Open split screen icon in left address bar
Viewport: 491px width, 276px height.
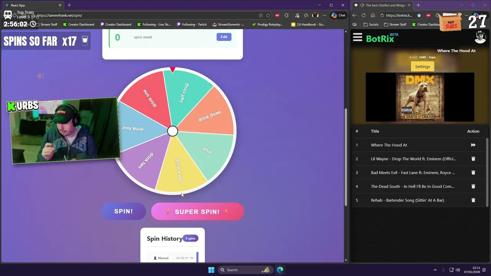point(260,15)
